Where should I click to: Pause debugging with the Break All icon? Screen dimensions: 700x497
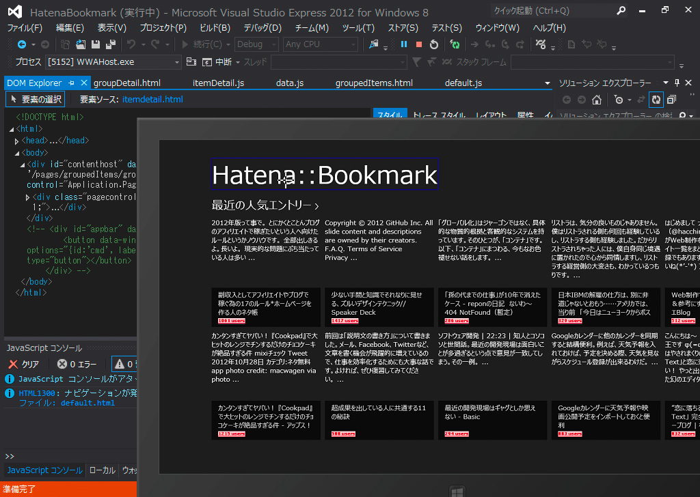coord(404,44)
